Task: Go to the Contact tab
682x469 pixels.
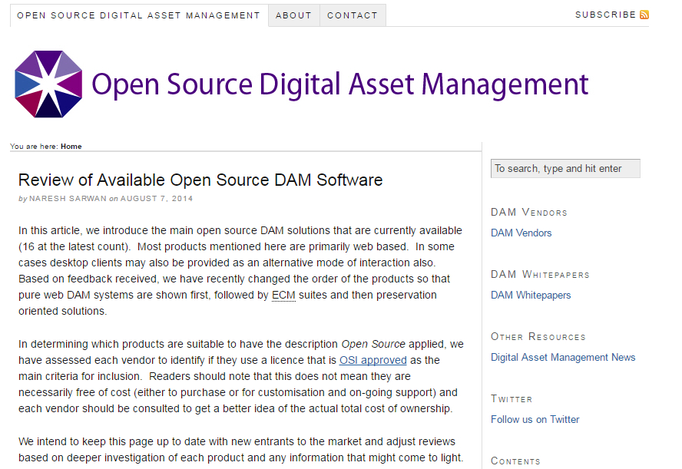Action: click(353, 15)
